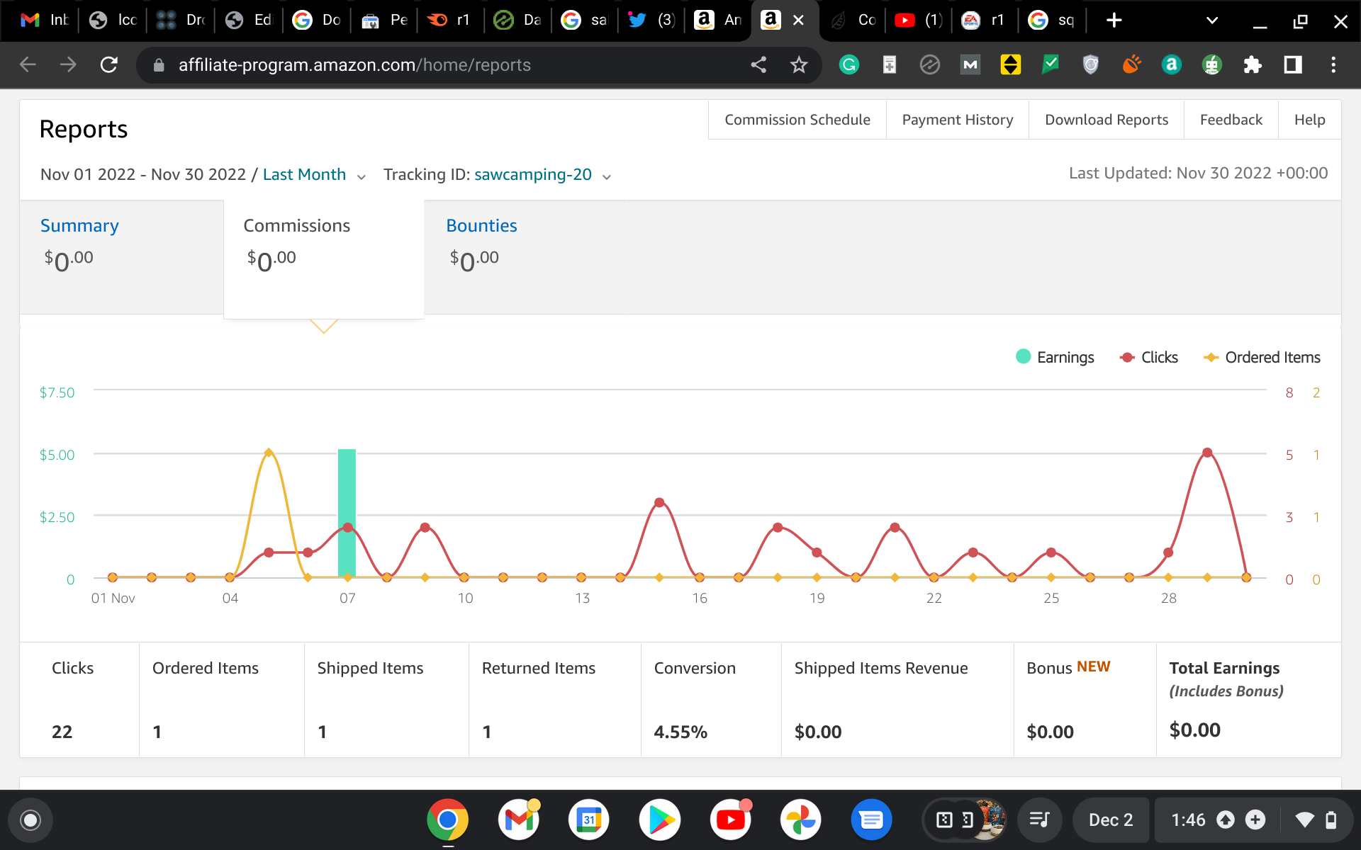This screenshot has height=850, width=1361.
Task: Open Gmail from the shelf
Action: click(x=518, y=820)
